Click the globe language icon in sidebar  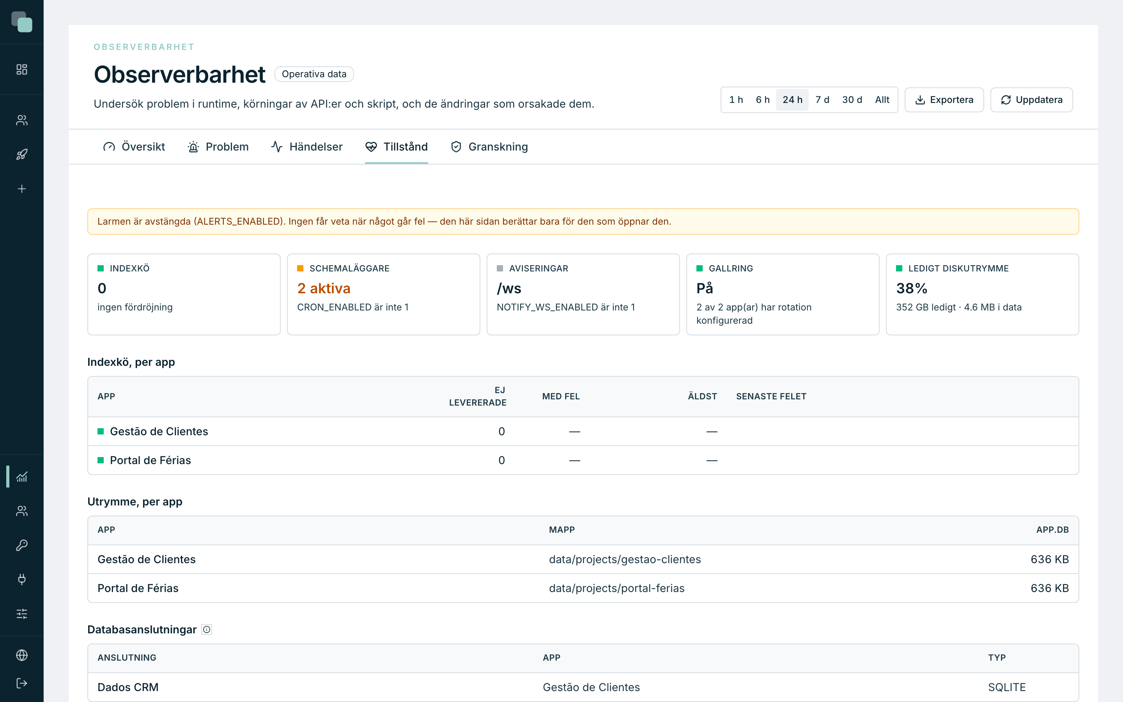click(22, 655)
